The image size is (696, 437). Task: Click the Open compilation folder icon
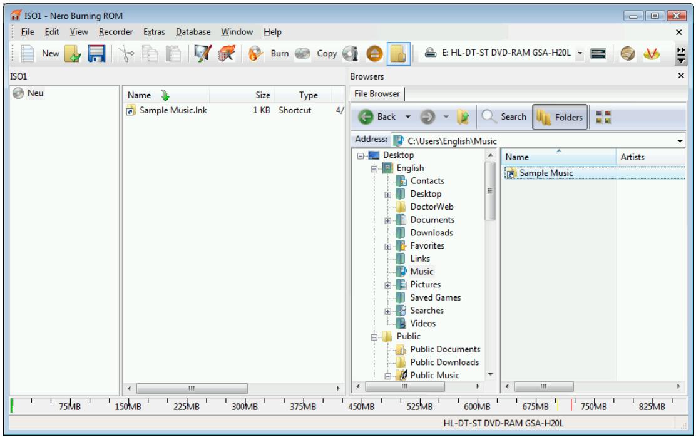pyautogui.click(x=73, y=54)
